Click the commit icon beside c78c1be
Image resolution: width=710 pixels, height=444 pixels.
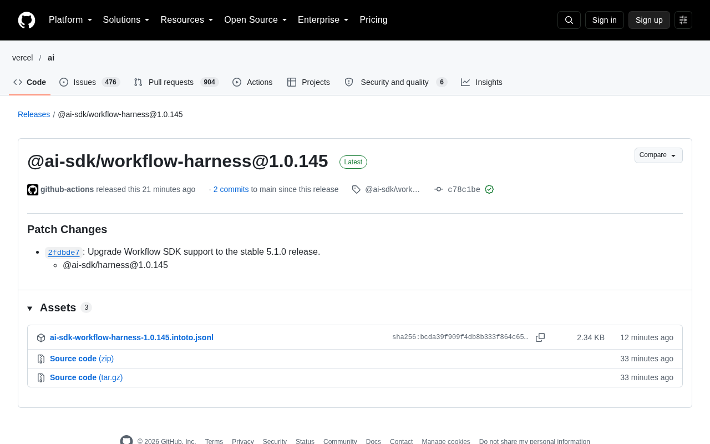439,189
